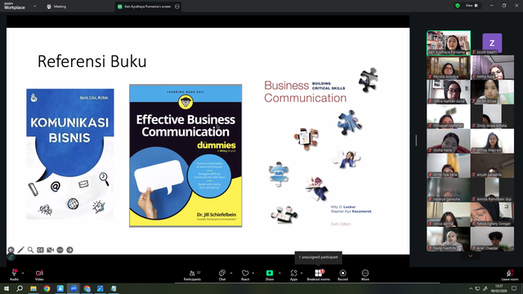Open the Participants panel
Screen dimensions: 523x294
(x=193, y=275)
